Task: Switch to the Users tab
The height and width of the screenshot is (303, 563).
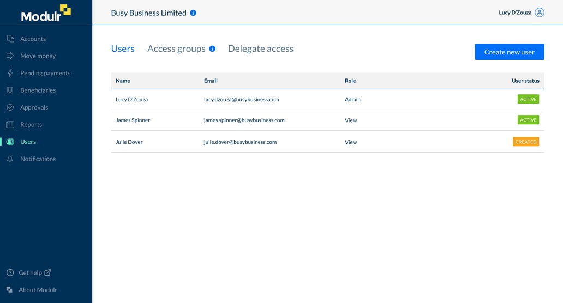Action: 123,49
